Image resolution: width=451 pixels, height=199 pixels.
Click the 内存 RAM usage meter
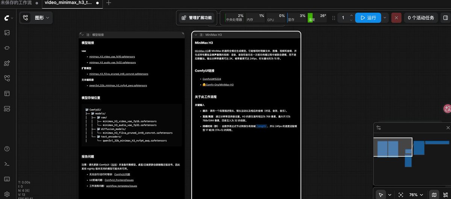click(255, 17)
